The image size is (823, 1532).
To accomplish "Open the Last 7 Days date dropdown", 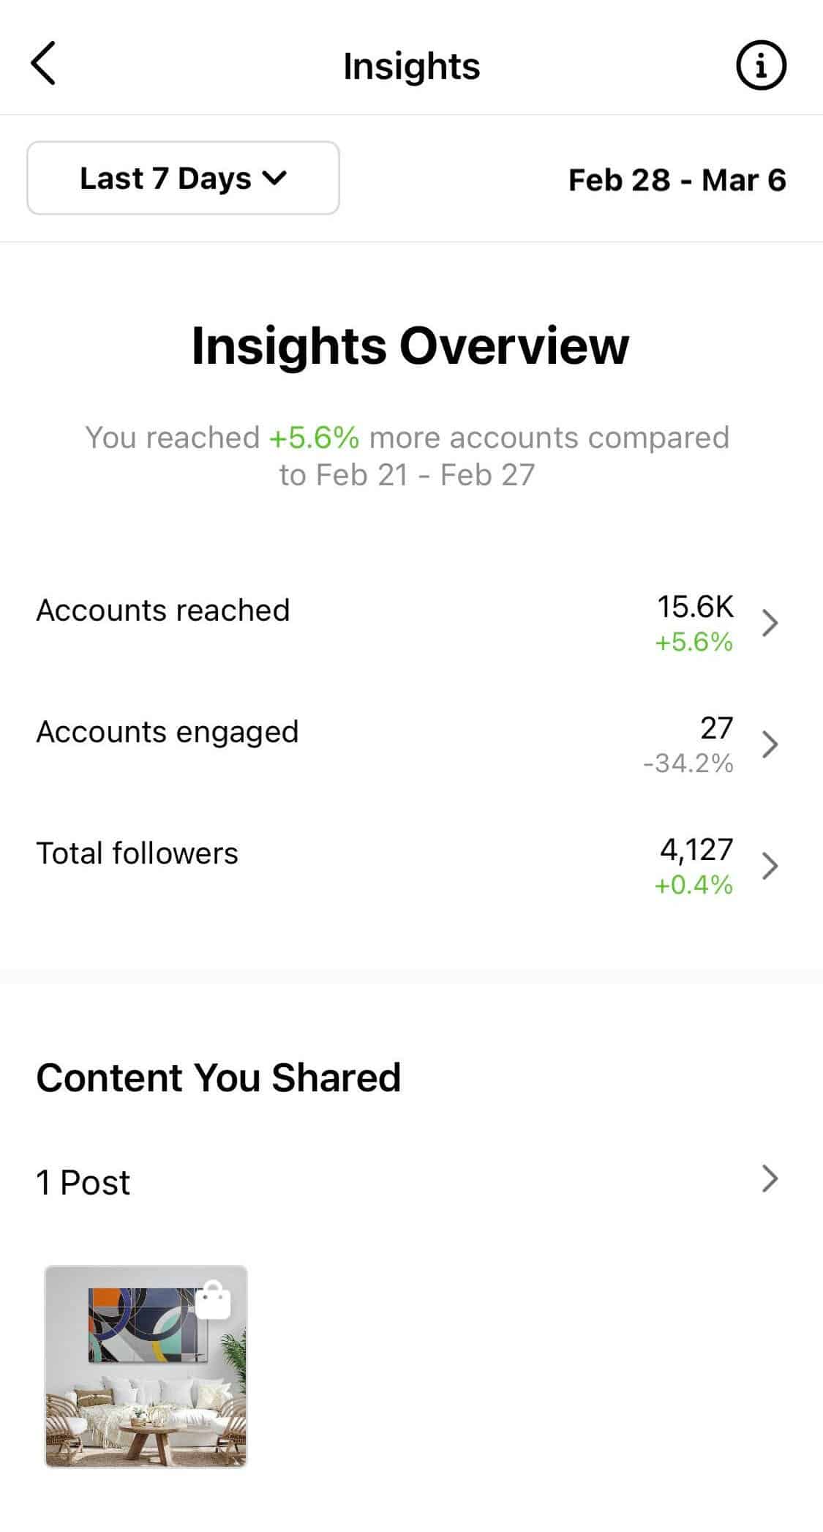I will point(183,179).
